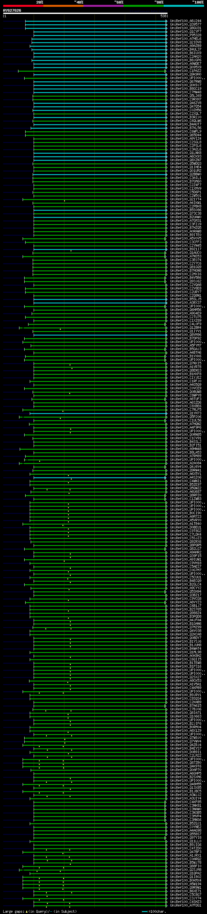Select the UniRef100_C7MW48 label
The width and height of the screenshot is (207, 914).
click(186, 92)
